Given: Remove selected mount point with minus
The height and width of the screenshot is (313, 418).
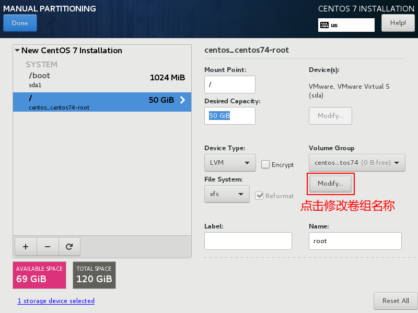Looking at the screenshot, I should tap(48, 247).
